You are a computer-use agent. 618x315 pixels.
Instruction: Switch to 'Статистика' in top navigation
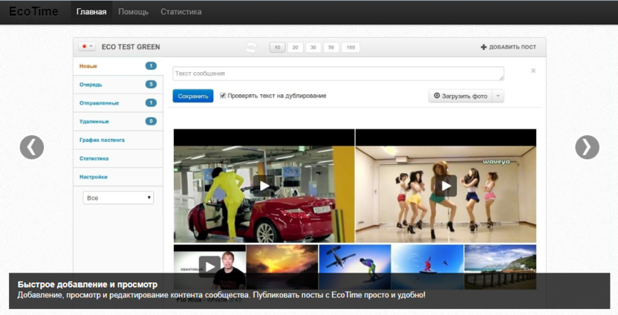pos(180,12)
